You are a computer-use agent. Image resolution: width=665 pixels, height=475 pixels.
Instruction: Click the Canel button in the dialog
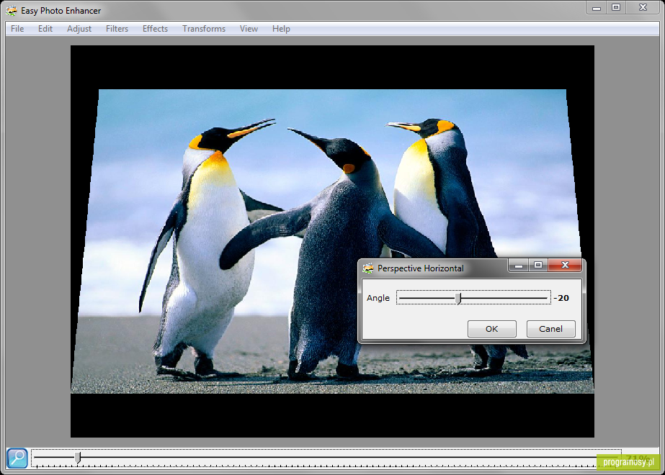[551, 329]
